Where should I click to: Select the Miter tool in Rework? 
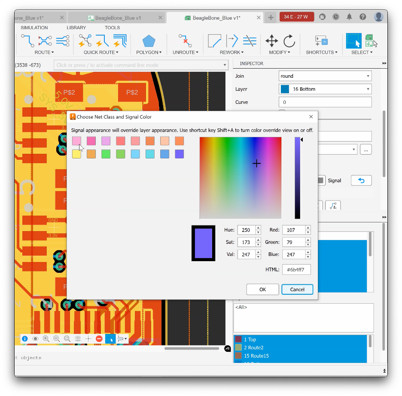[214, 41]
